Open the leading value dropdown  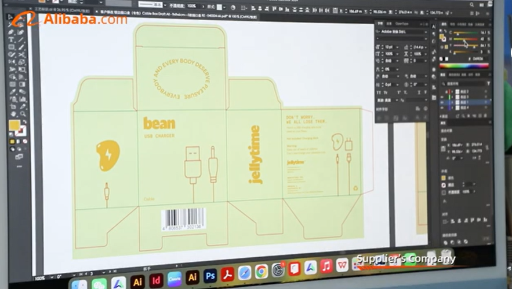point(426,47)
